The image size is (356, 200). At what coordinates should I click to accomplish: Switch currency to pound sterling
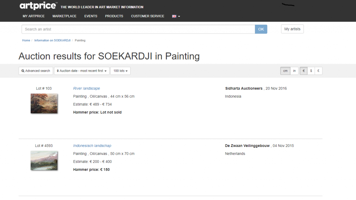(318, 71)
